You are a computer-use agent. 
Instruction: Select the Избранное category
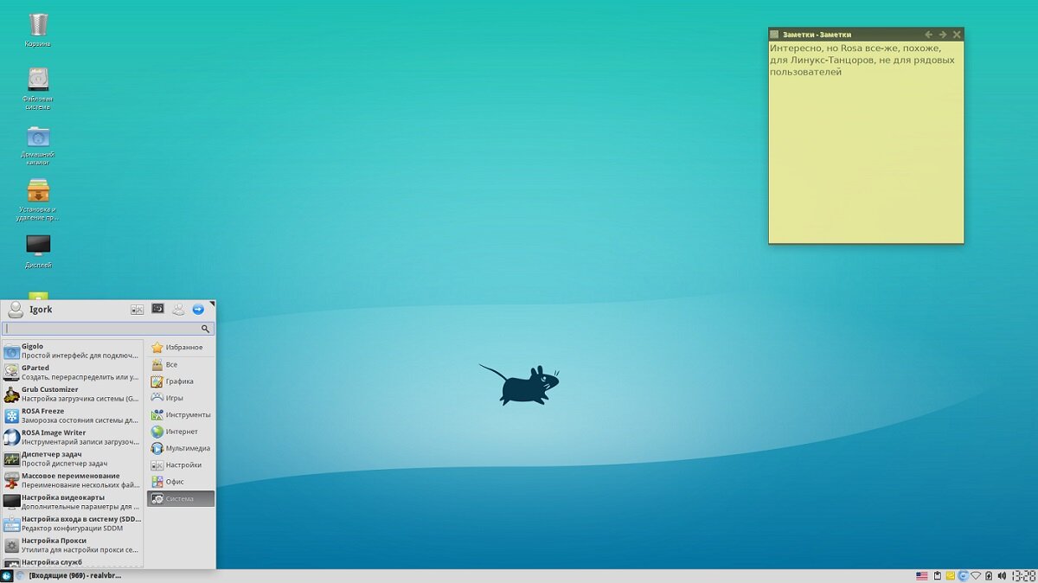[x=181, y=348]
